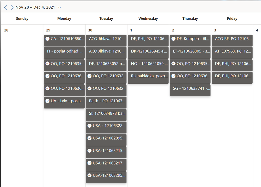Click the chevron beside the date range
The image size is (261, 187).
point(59,8)
